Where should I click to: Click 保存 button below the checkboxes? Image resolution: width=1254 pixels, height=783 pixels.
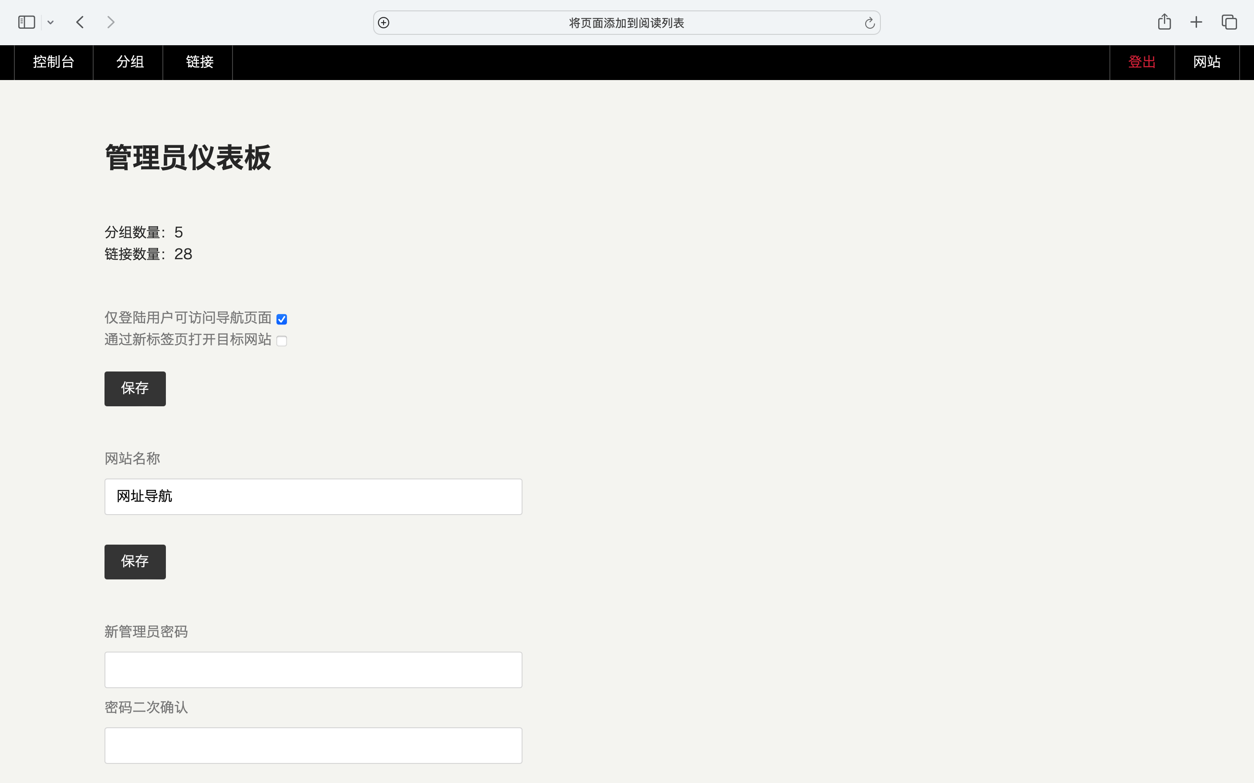pos(135,388)
